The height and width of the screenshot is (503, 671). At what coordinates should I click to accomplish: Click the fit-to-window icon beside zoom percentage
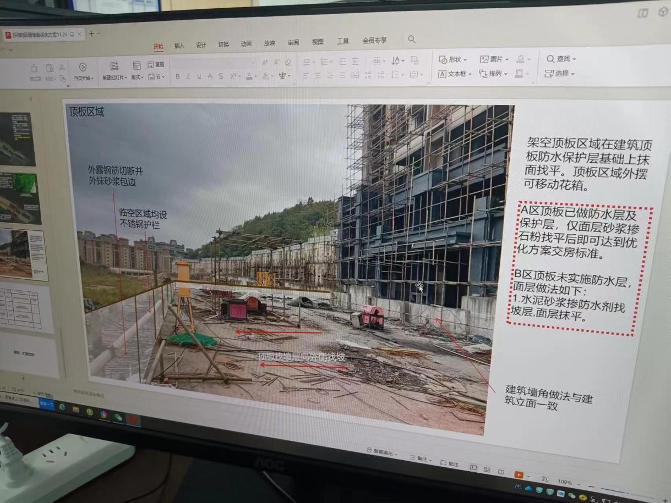point(545,479)
